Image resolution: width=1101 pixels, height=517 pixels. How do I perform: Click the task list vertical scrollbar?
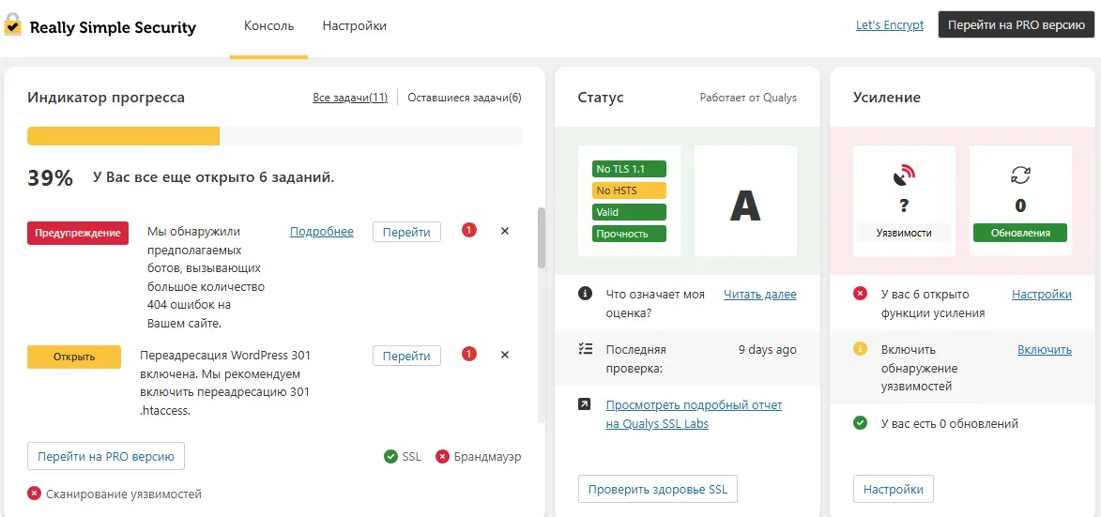coord(541,238)
